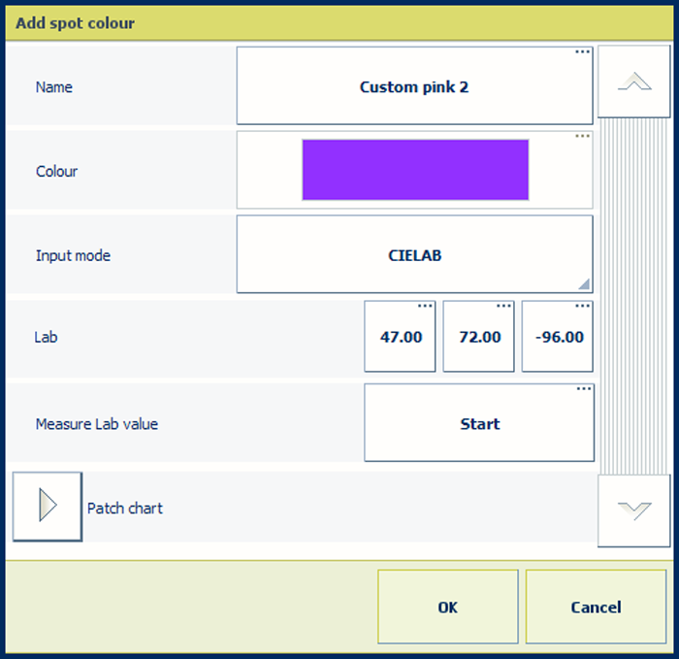The width and height of the screenshot is (679, 659).
Task: Click ellipsis icon above 47.00 Lab value
Action: point(425,307)
